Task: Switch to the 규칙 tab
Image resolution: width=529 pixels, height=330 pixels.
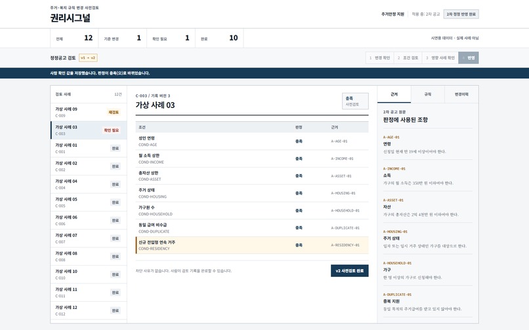Action: pos(427,94)
